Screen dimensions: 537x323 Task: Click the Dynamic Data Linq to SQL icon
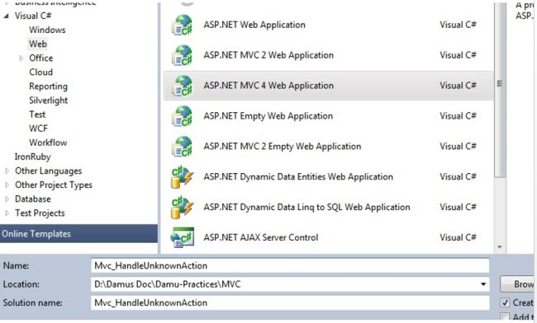[182, 208]
